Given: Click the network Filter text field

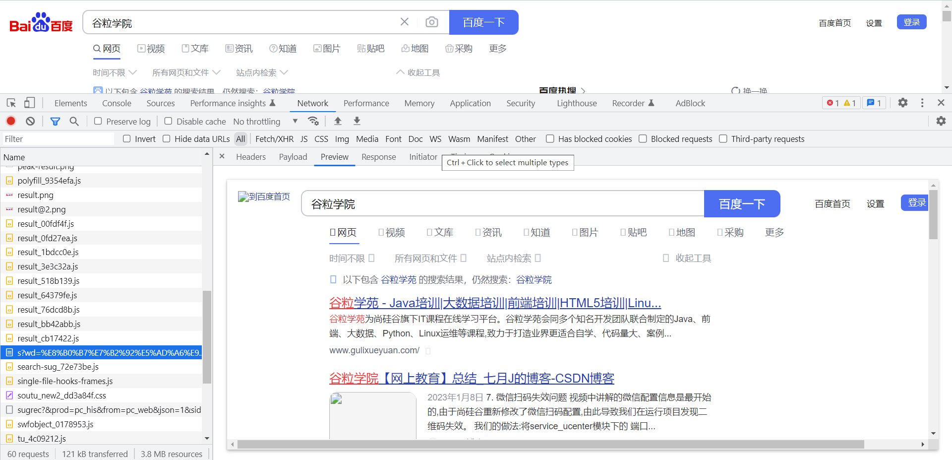Looking at the screenshot, I should pos(58,139).
